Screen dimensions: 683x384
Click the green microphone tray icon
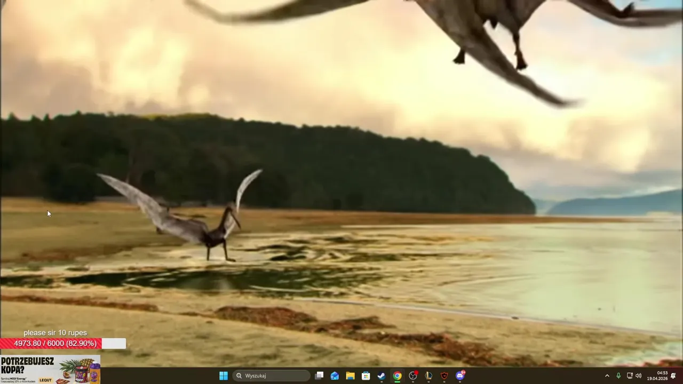pos(618,375)
